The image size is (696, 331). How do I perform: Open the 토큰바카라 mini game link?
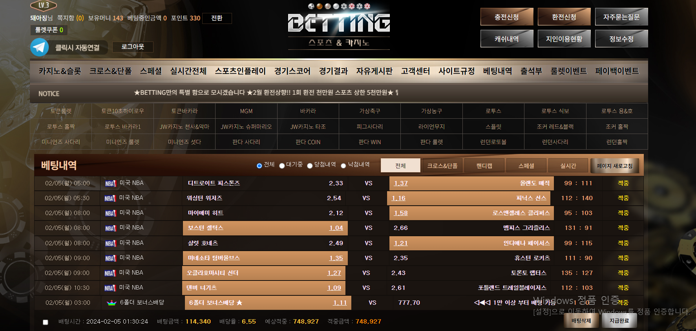click(184, 111)
